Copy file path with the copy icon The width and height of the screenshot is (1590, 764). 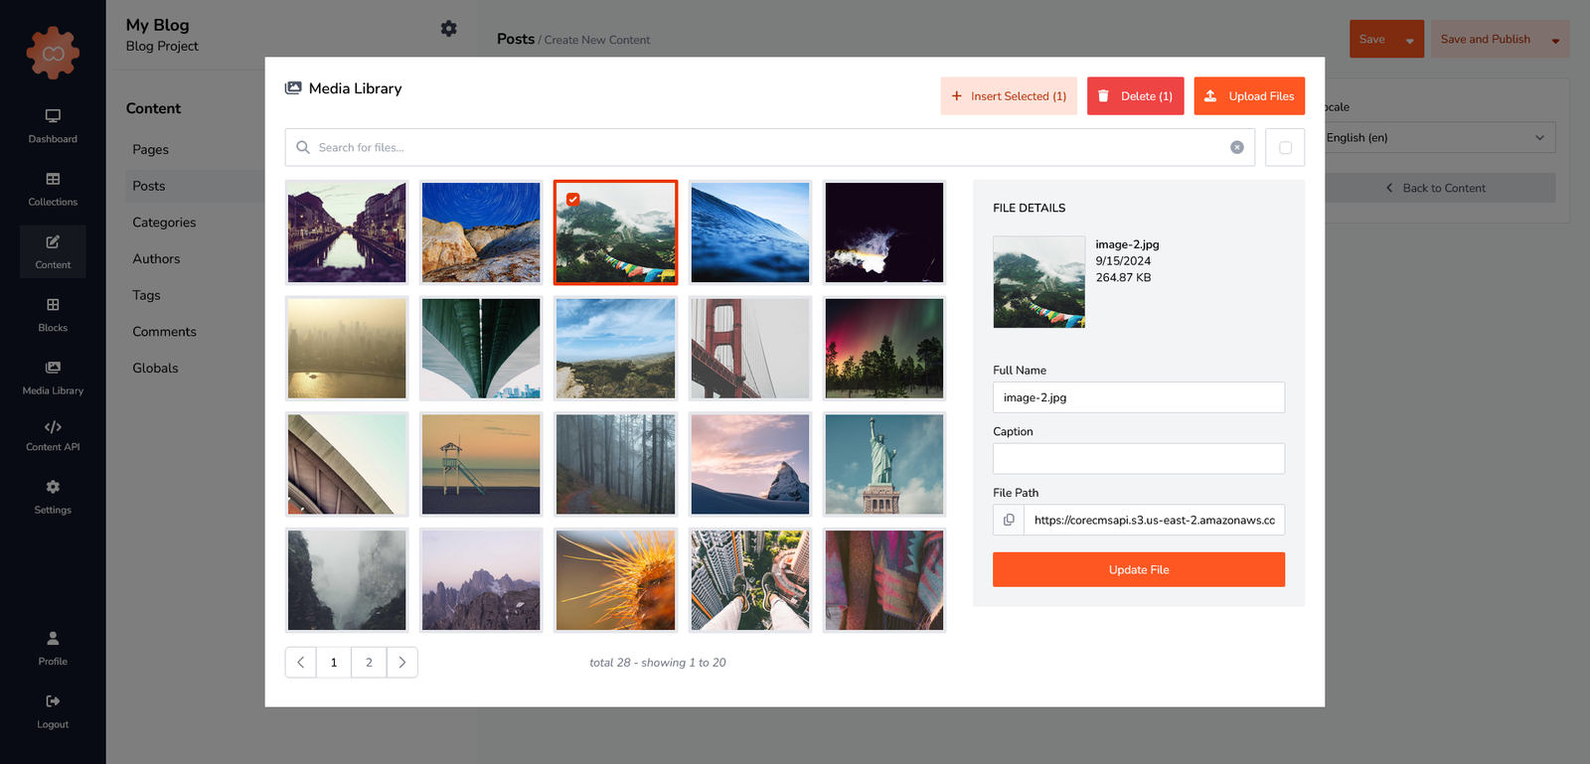pos(1009,520)
